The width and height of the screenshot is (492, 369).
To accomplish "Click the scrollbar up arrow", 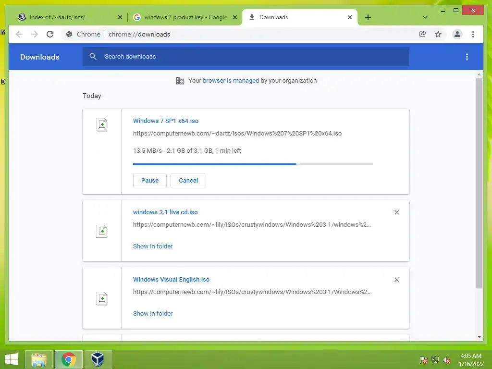I will click(x=479, y=74).
